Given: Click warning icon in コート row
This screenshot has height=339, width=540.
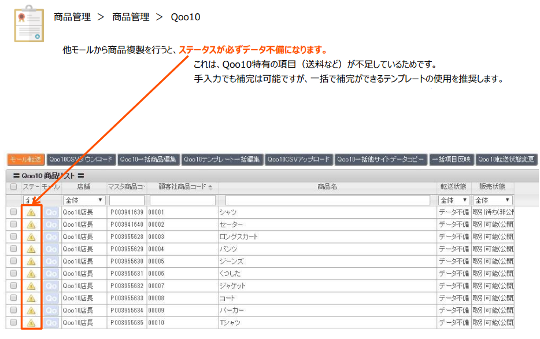Looking at the screenshot, I should [31, 298].
